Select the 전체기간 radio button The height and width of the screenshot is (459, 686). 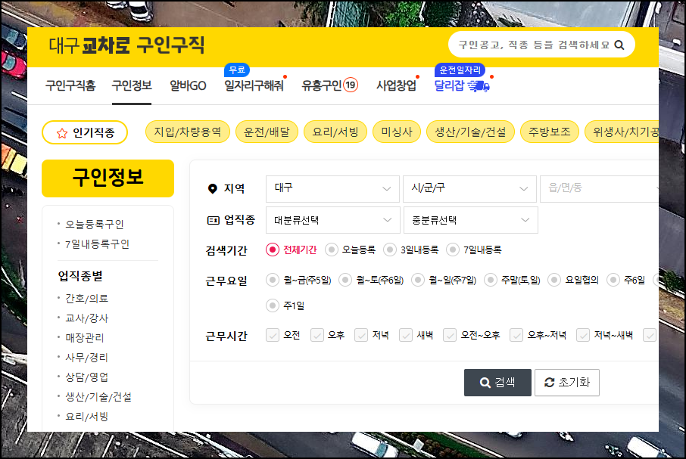click(273, 250)
